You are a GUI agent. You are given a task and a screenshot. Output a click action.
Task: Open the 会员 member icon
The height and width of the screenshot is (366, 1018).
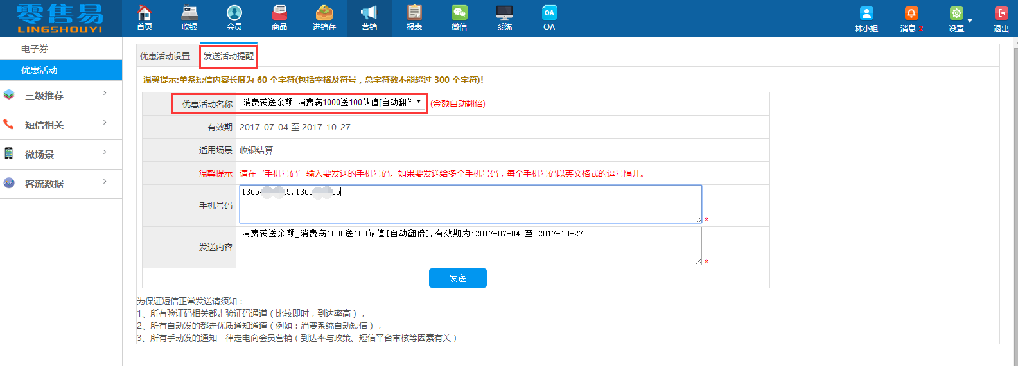click(x=234, y=13)
